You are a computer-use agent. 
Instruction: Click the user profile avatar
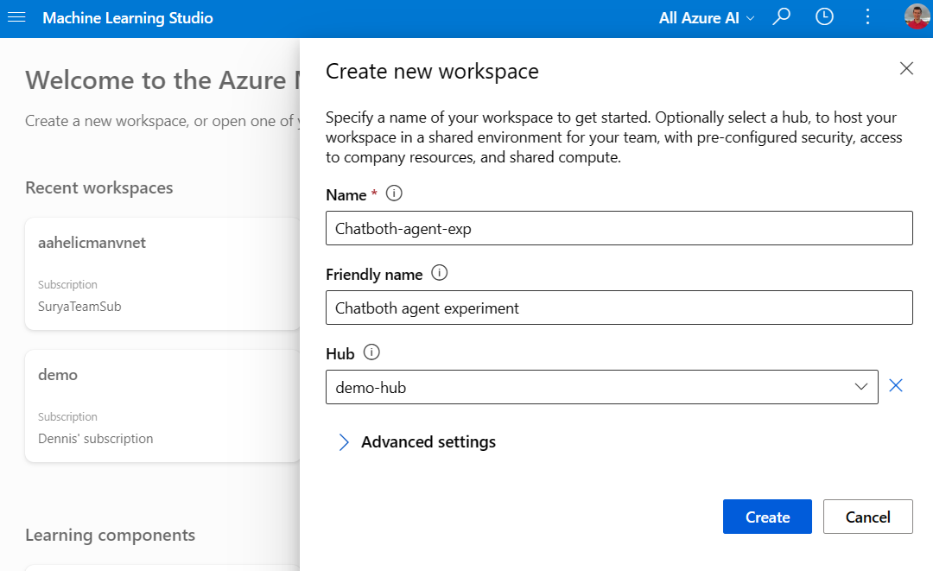(914, 16)
